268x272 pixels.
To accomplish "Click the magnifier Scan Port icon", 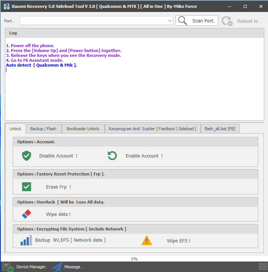I will (x=182, y=21).
